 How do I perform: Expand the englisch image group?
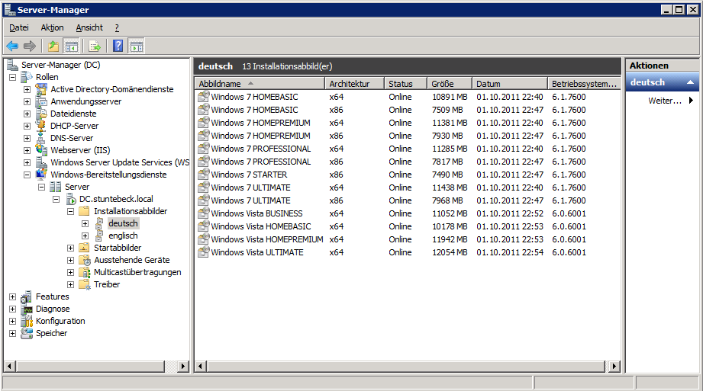click(x=85, y=236)
